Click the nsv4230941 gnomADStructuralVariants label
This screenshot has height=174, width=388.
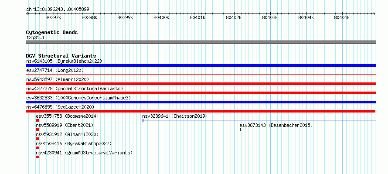pyautogui.click(x=84, y=153)
